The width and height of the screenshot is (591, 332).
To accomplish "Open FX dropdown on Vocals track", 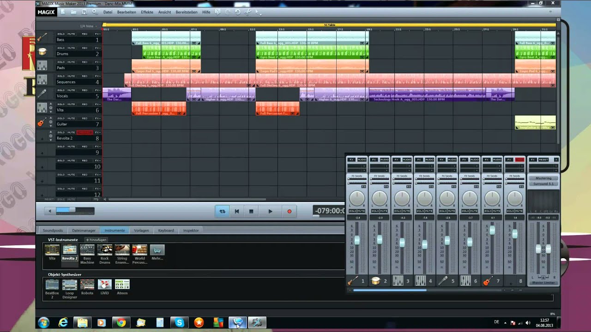I will (x=97, y=90).
